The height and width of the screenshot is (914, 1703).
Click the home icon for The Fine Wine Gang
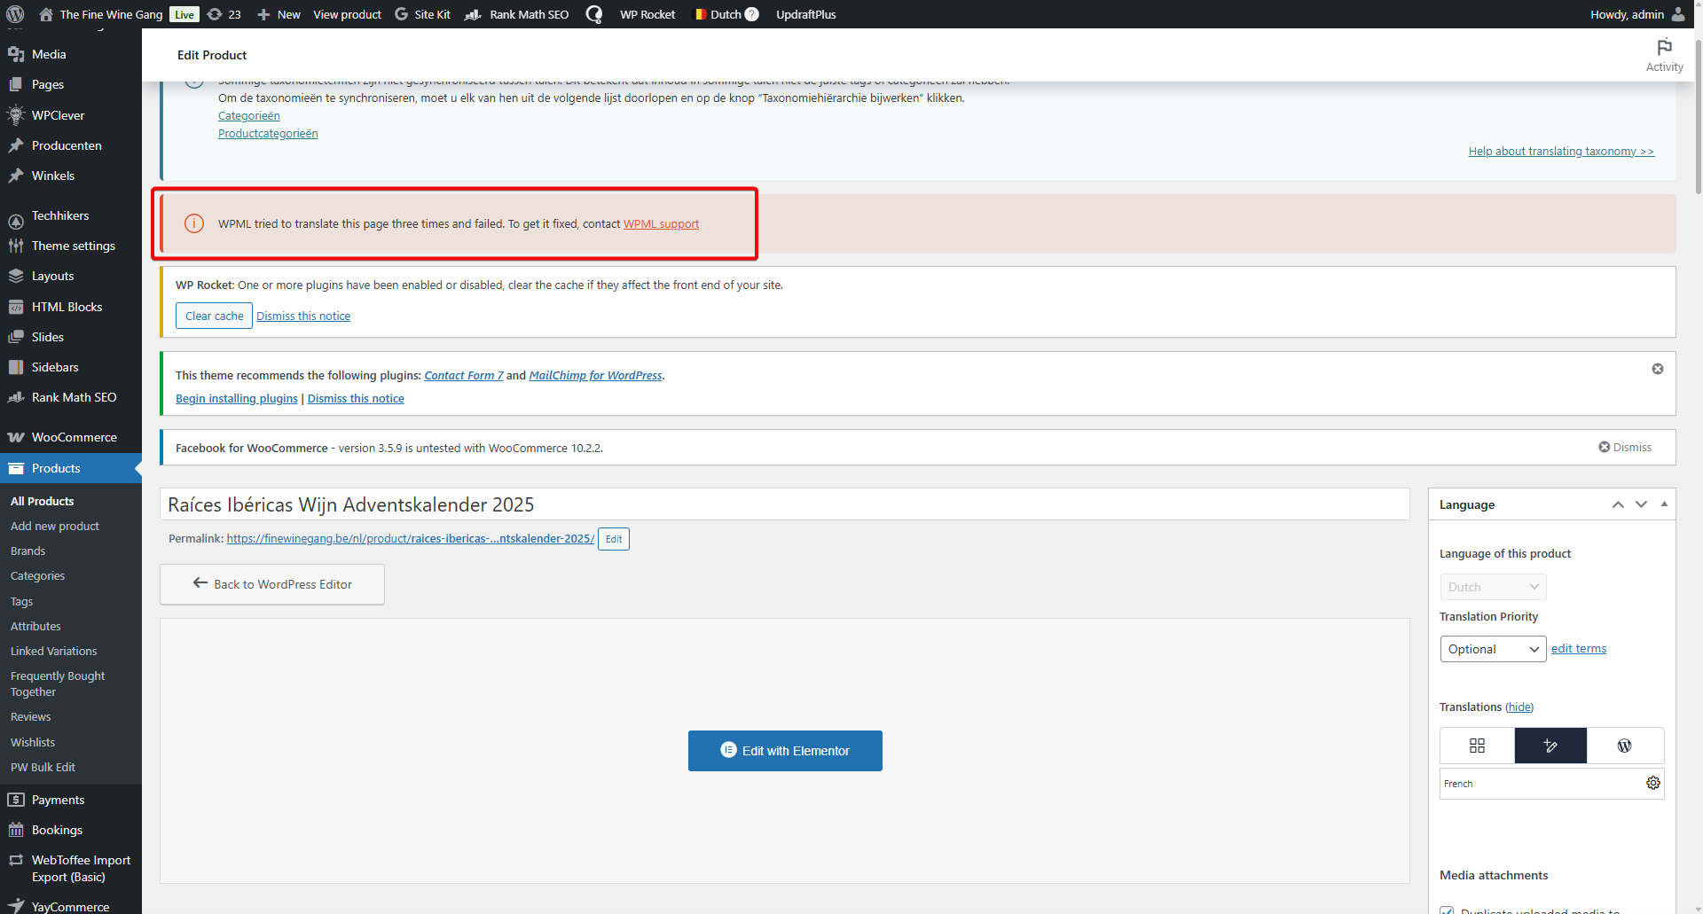pos(46,14)
